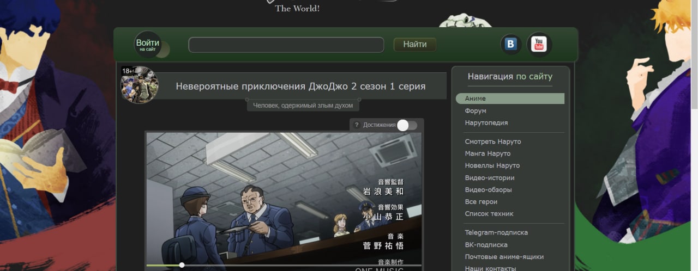Open Манга Наруто link
Image resolution: width=698 pixels, height=271 pixels.
point(488,153)
